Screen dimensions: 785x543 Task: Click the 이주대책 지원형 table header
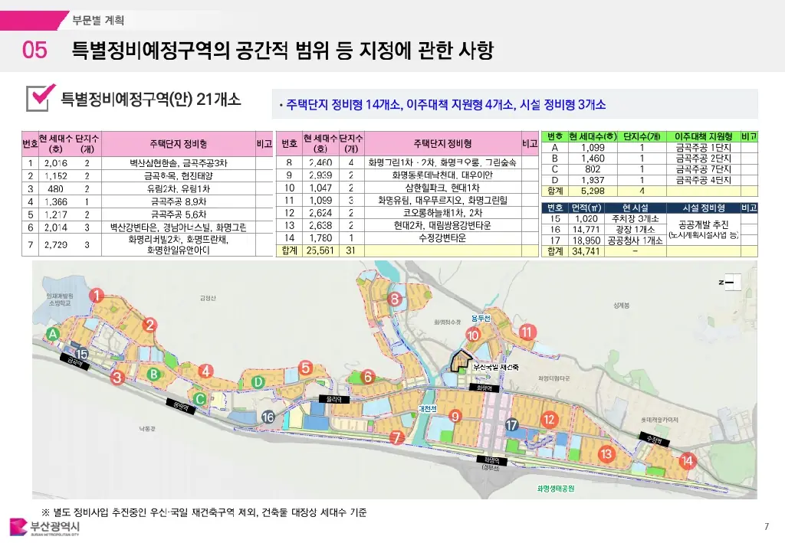(x=703, y=136)
